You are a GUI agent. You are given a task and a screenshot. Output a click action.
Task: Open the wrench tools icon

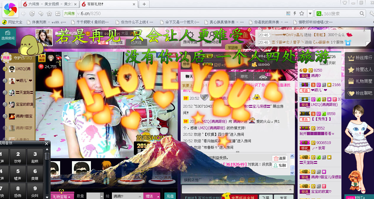(x=372, y=14)
